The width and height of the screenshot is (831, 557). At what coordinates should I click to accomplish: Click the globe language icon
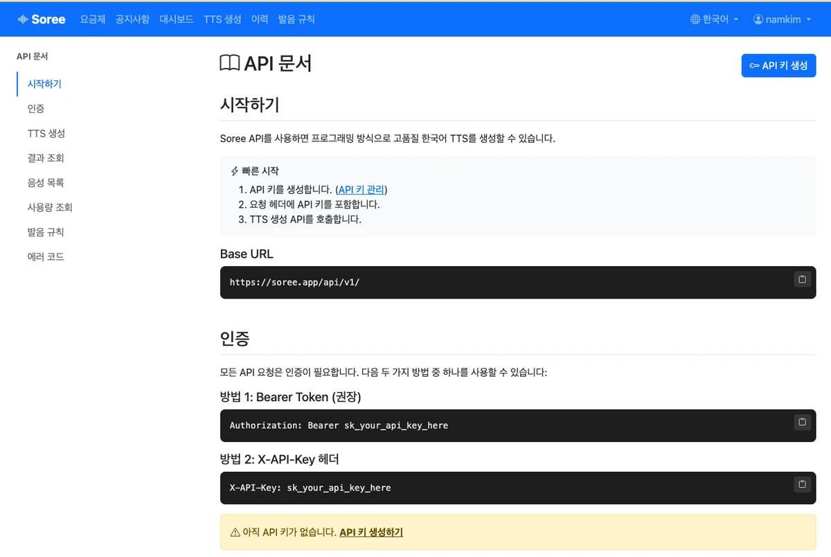tap(695, 19)
